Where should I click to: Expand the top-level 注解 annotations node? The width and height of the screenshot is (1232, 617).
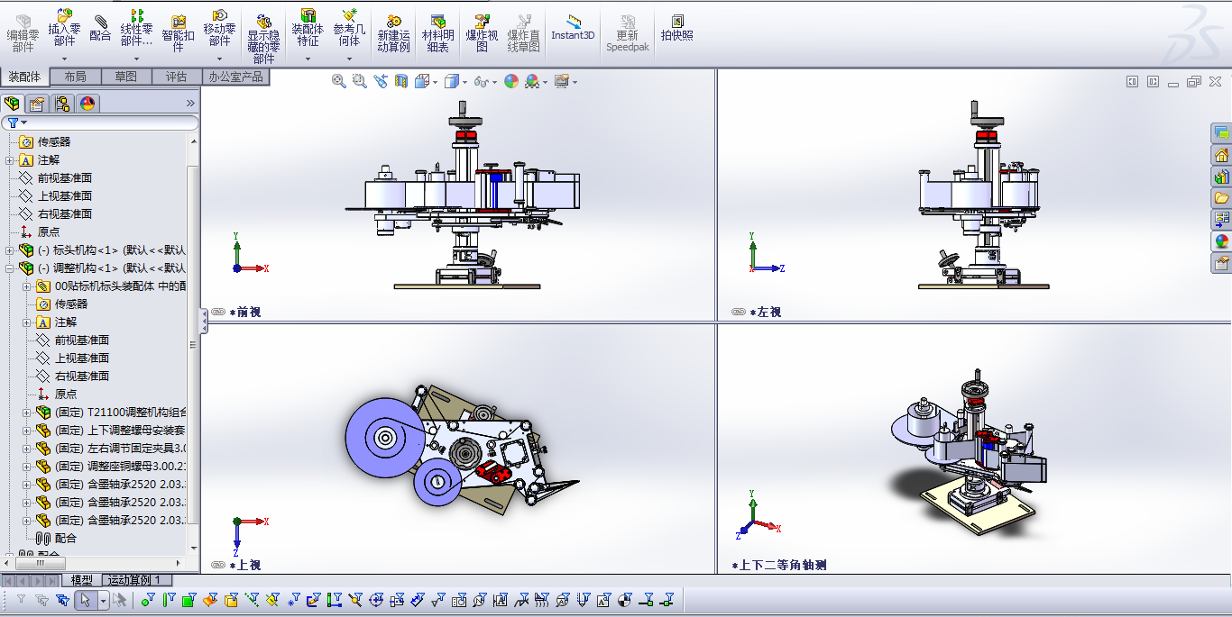(x=10, y=160)
